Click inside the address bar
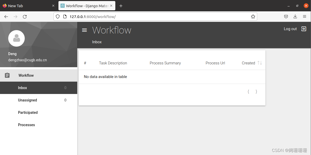 [129, 16]
